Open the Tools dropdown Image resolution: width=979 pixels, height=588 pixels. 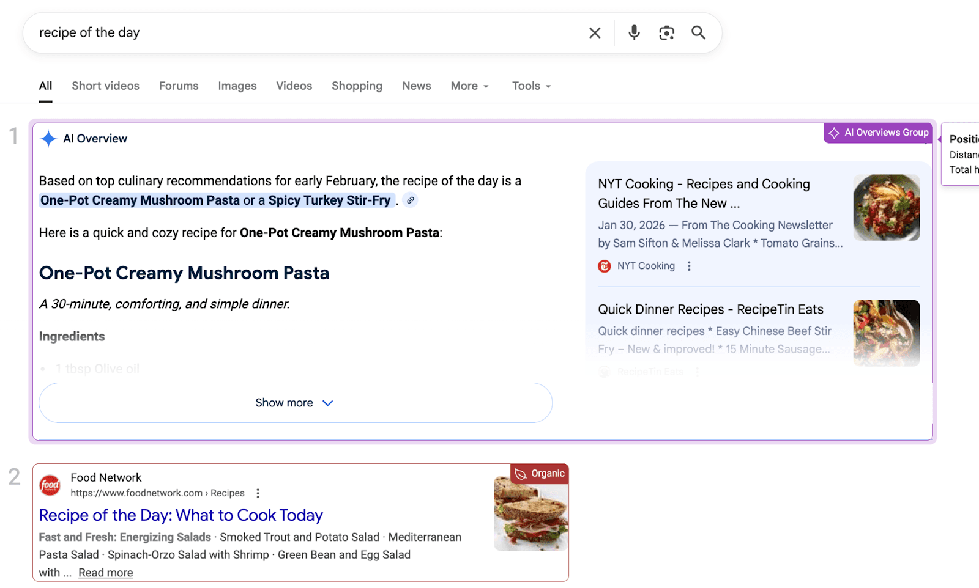532,86
